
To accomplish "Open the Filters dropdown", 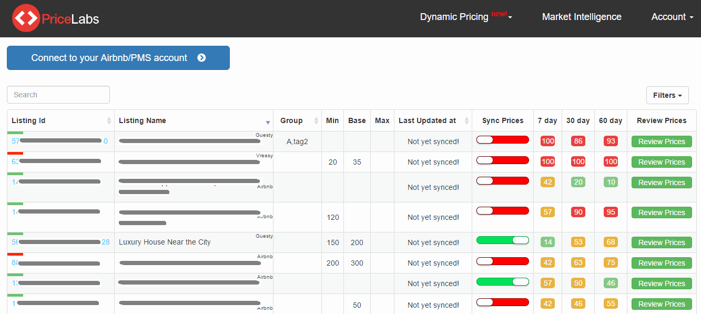I will (667, 95).
